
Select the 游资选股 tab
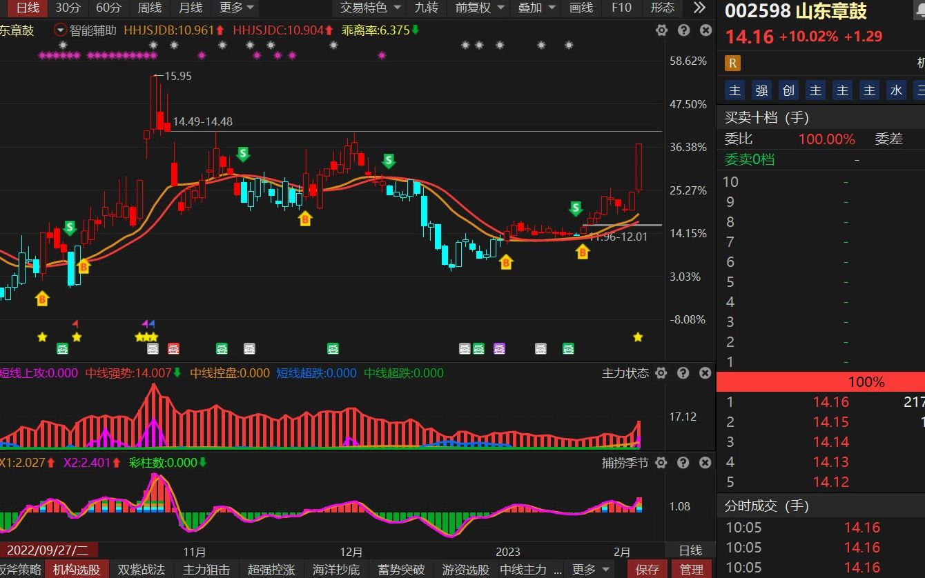click(466, 570)
